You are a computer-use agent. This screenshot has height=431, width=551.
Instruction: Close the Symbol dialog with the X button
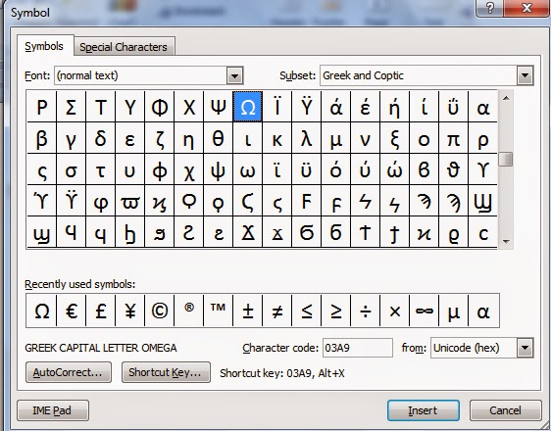pos(526,8)
